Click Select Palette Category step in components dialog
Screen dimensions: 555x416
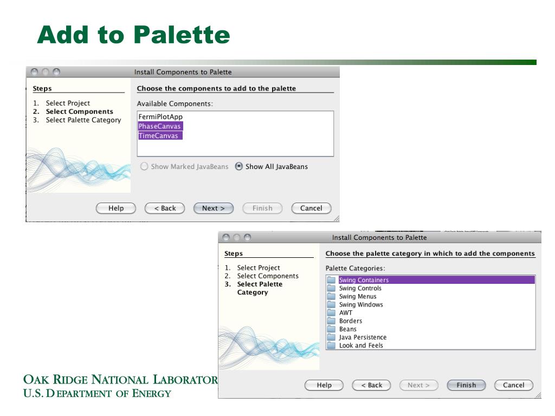(x=83, y=120)
